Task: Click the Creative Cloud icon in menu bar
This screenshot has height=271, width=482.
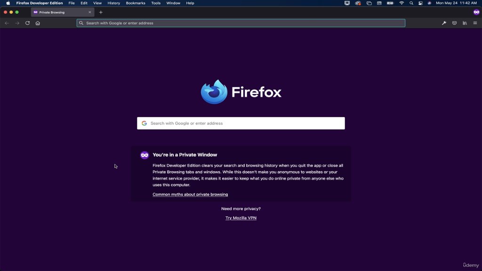Action: [x=358, y=3]
